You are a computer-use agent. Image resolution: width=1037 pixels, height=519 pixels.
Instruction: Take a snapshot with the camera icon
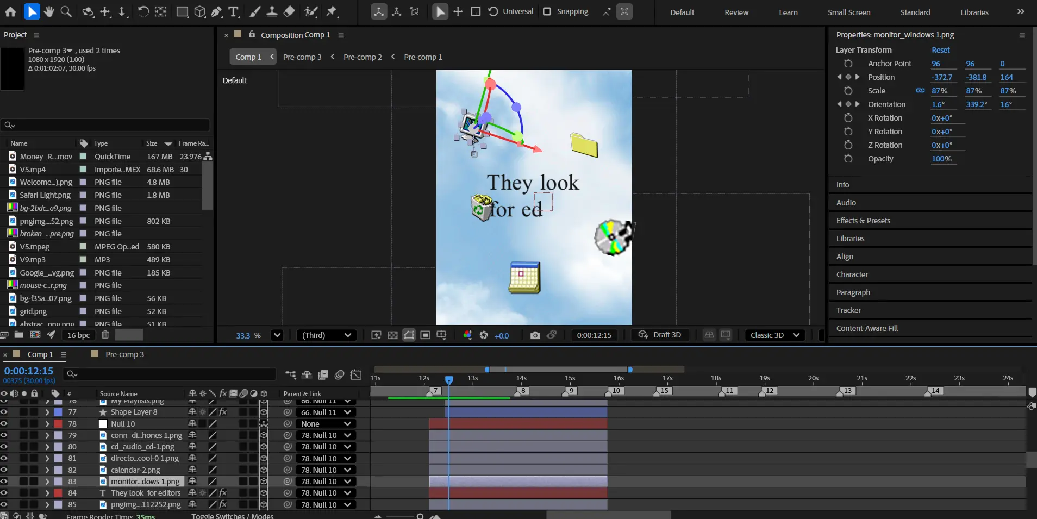(535, 335)
